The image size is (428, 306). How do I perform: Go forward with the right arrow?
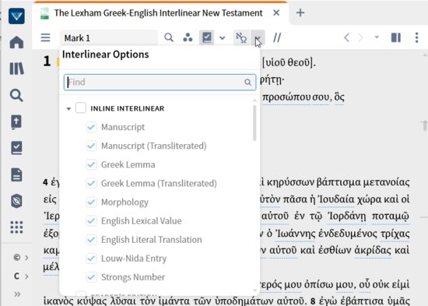pyautogui.click(x=360, y=37)
